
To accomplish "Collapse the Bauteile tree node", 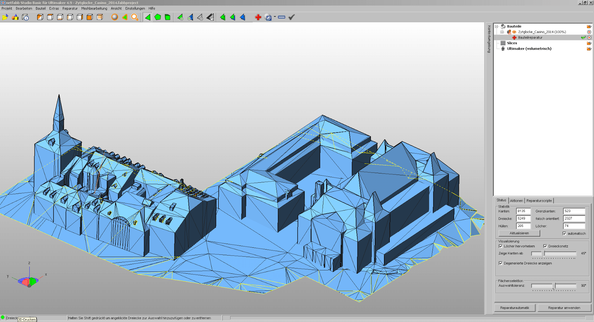I will point(497,26).
